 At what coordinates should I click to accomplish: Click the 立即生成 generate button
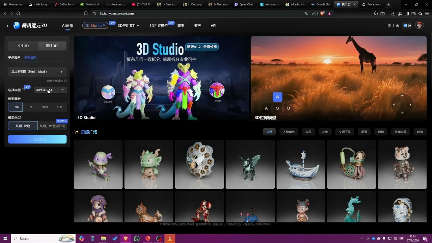(37, 139)
